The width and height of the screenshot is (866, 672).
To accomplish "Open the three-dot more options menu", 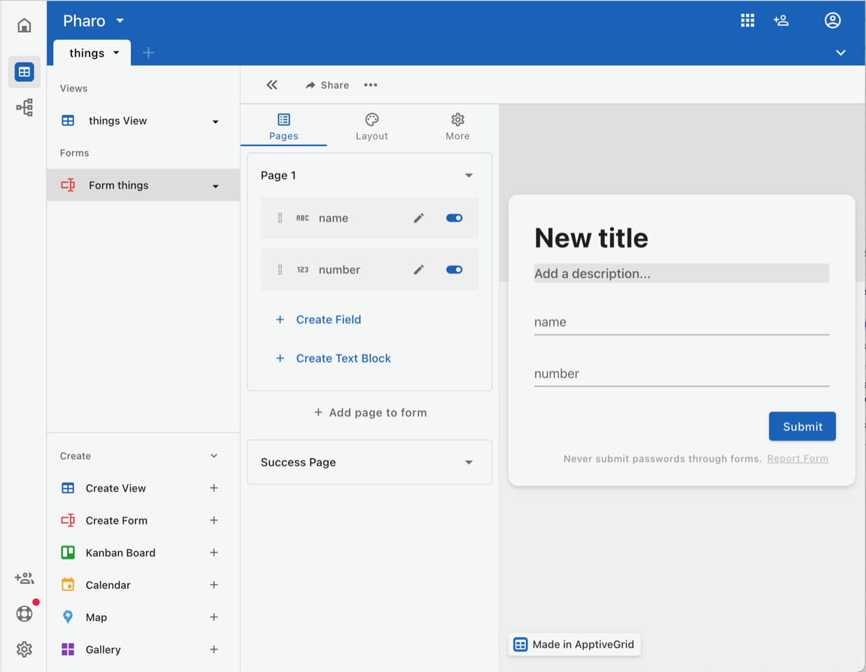I will click(371, 85).
